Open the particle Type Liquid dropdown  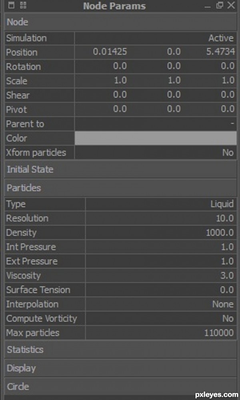pyautogui.click(x=161, y=204)
